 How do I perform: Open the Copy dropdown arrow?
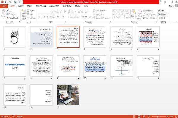coord(14,14)
